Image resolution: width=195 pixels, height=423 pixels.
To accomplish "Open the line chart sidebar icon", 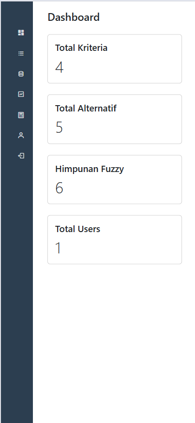I will pos(21,94).
